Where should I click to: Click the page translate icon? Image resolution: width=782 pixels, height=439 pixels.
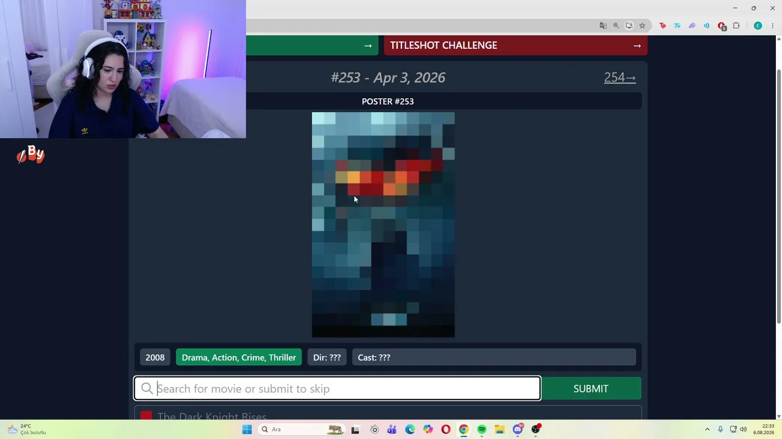pyautogui.click(x=603, y=26)
